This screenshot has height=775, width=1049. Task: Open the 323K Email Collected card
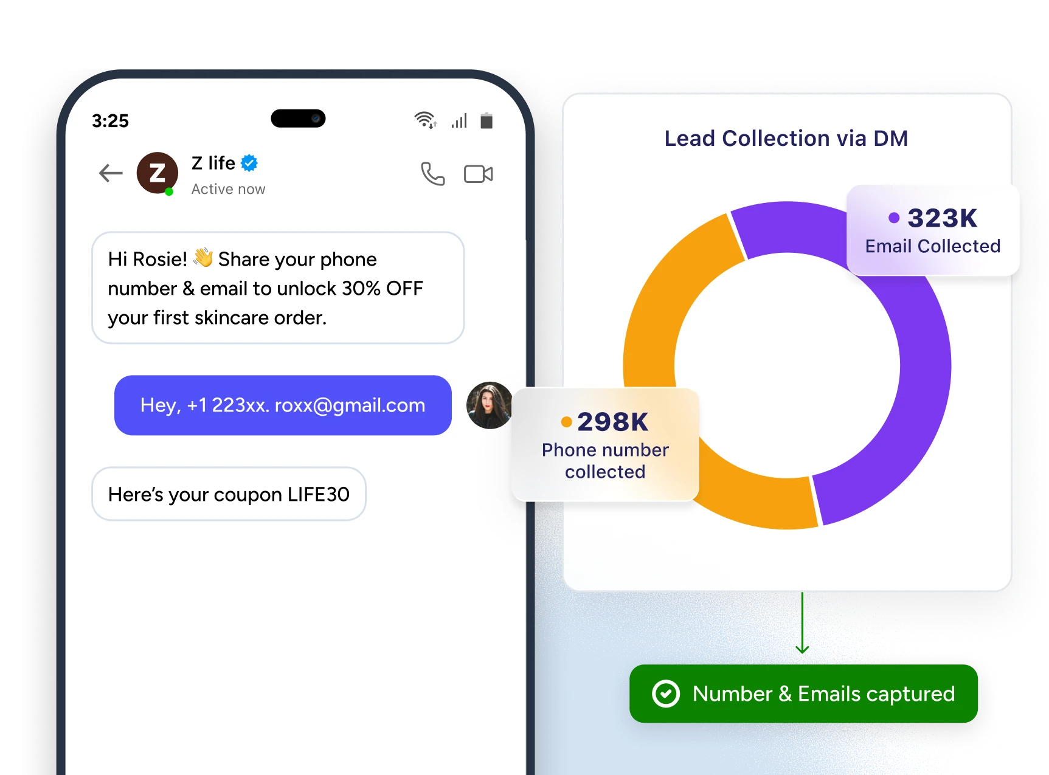[933, 230]
